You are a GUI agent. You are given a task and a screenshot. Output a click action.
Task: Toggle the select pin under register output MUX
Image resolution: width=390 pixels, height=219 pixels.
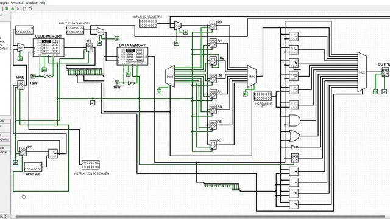(x=245, y=94)
